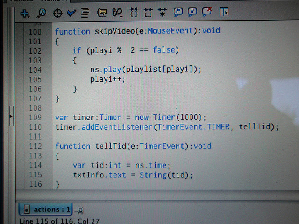This screenshot has height=224, width=299.
Task: Open the Find magnifier tool
Action: 41,14
